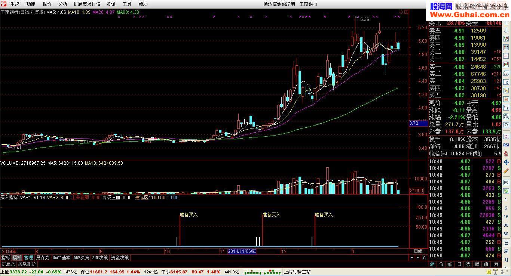Click the green refresh icon in right toolbar
Image resolution: width=511 pixels, height=276 pixels.
click(x=506, y=190)
